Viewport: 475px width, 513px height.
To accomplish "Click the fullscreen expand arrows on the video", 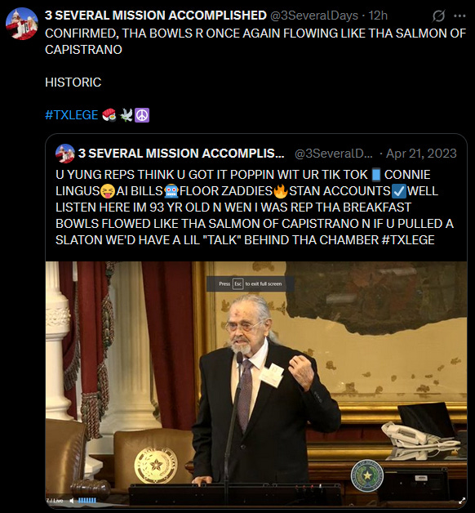I will 462,501.
